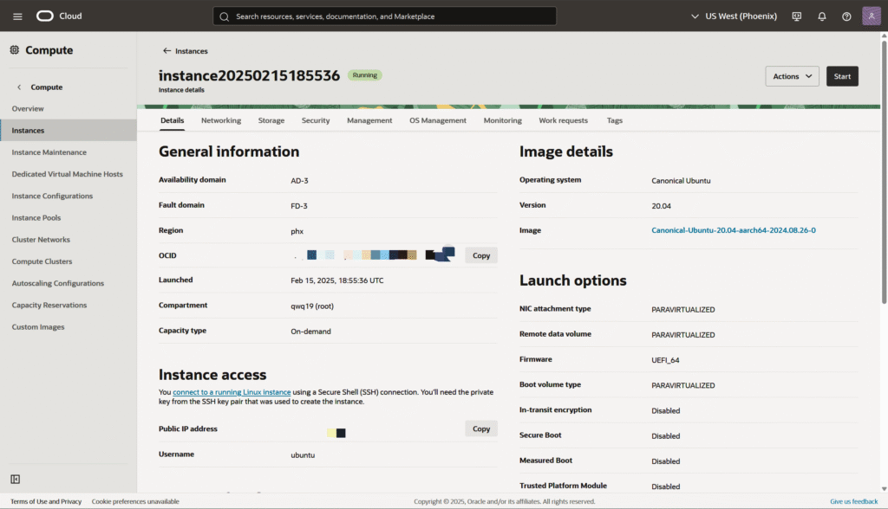
Task: Open the hamburger navigation menu
Action: click(17, 16)
